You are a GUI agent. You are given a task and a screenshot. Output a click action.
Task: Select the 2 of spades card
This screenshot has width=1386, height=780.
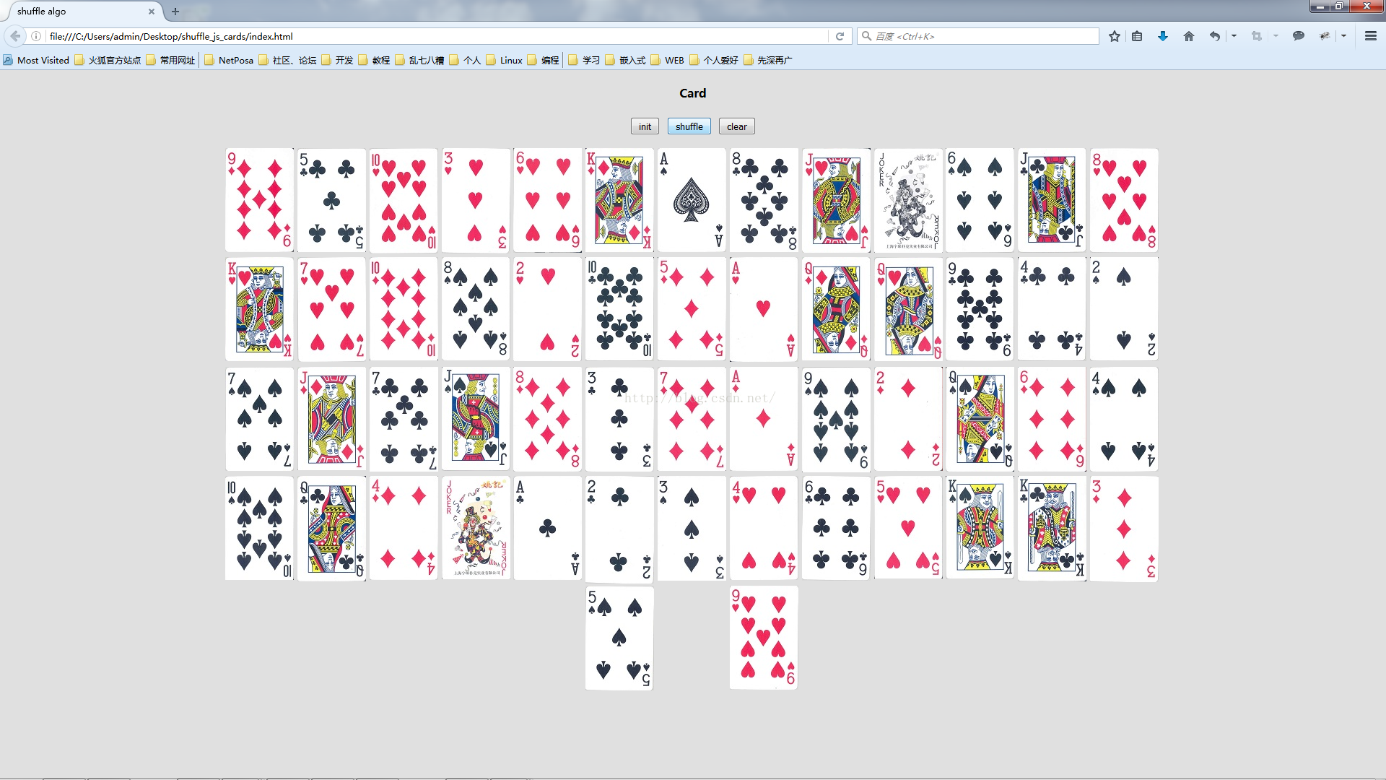pos(1124,309)
